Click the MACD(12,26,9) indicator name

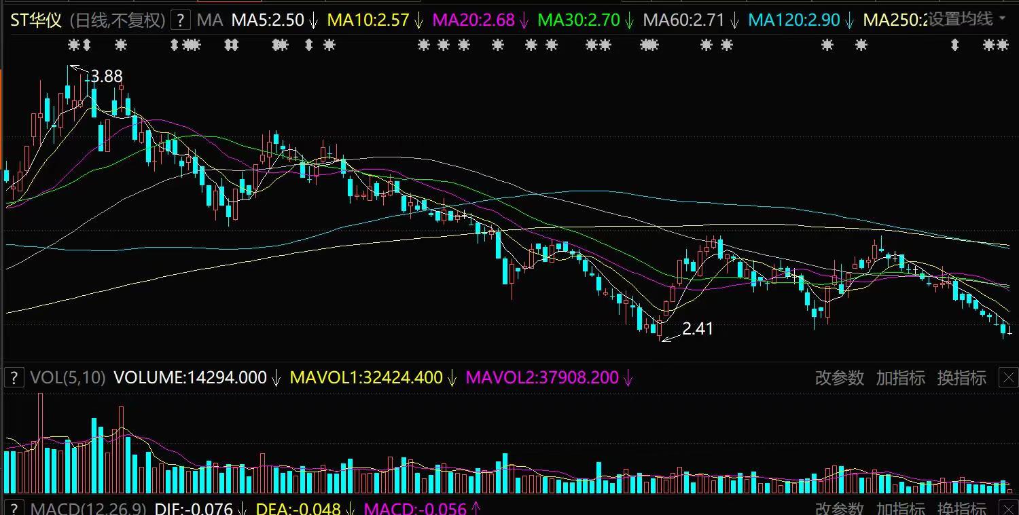point(88,508)
